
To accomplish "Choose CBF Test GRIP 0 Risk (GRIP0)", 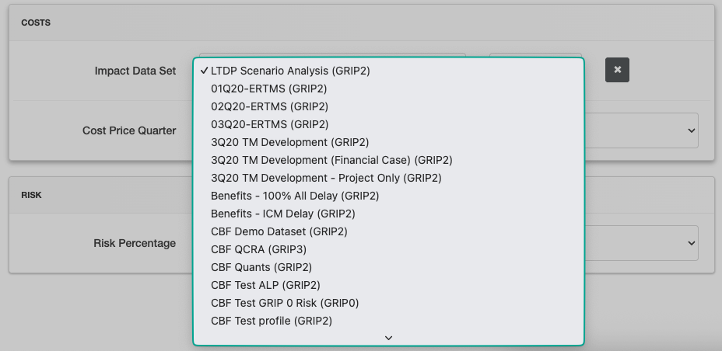I will 285,303.
